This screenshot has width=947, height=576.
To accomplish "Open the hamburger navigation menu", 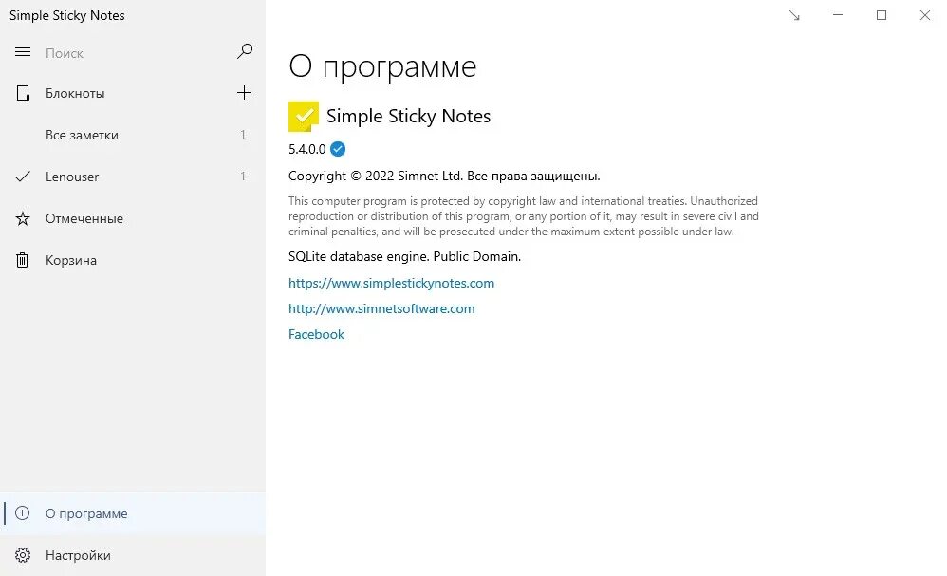I will point(23,52).
